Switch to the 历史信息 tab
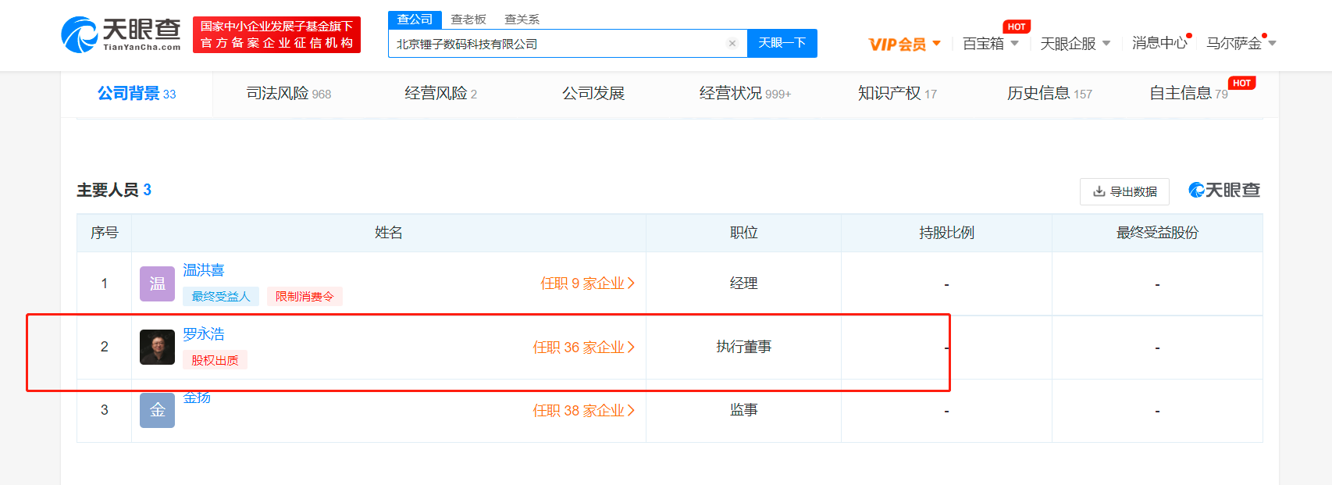1332x485 pixels. point(1049,94)
